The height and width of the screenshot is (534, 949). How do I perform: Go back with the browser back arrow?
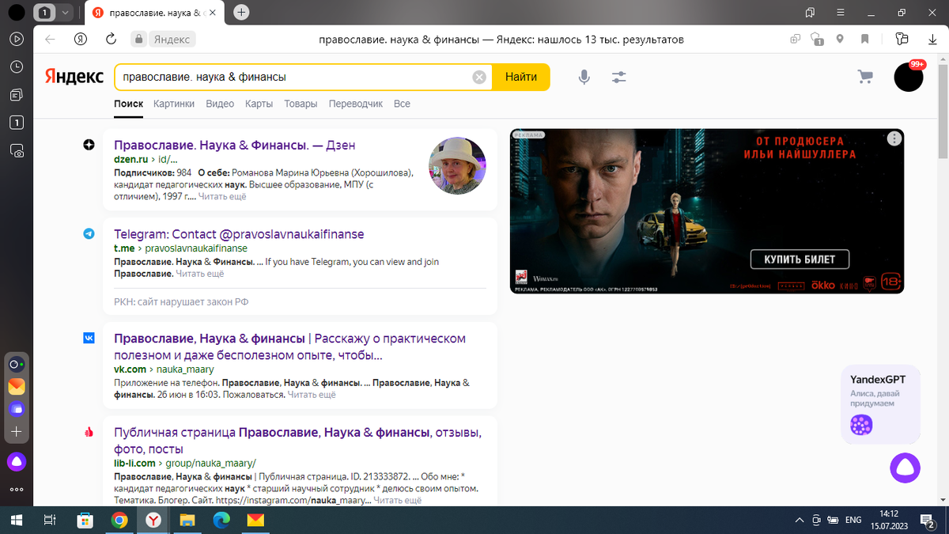click(50, 40)
